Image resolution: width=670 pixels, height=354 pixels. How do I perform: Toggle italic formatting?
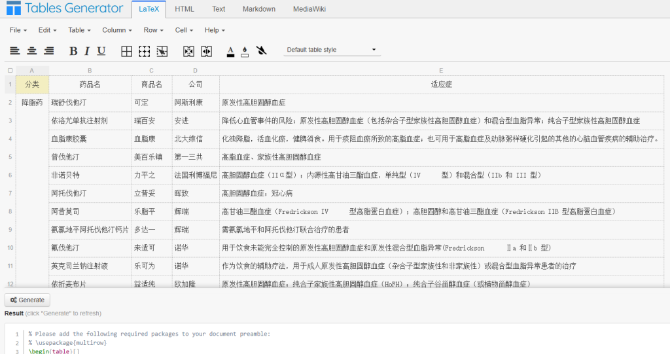tap(87, 51)
